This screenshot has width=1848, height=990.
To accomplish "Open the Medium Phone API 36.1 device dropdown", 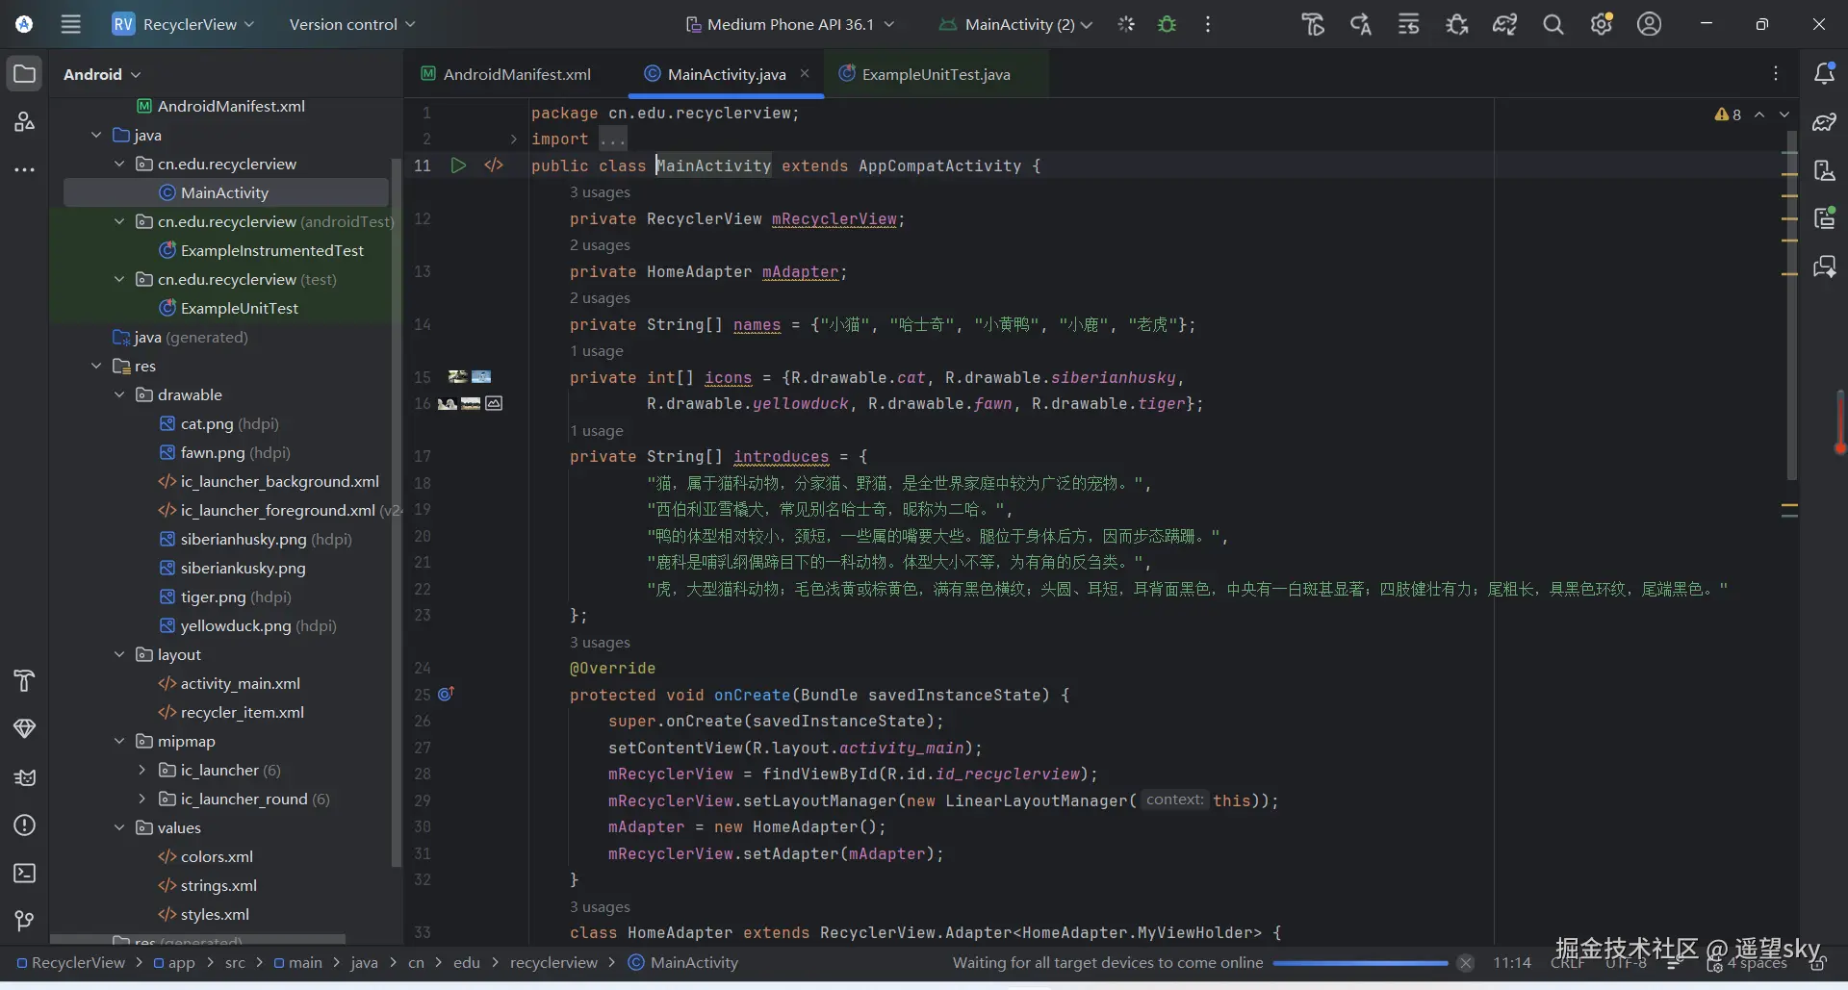I will pos(789,24).
